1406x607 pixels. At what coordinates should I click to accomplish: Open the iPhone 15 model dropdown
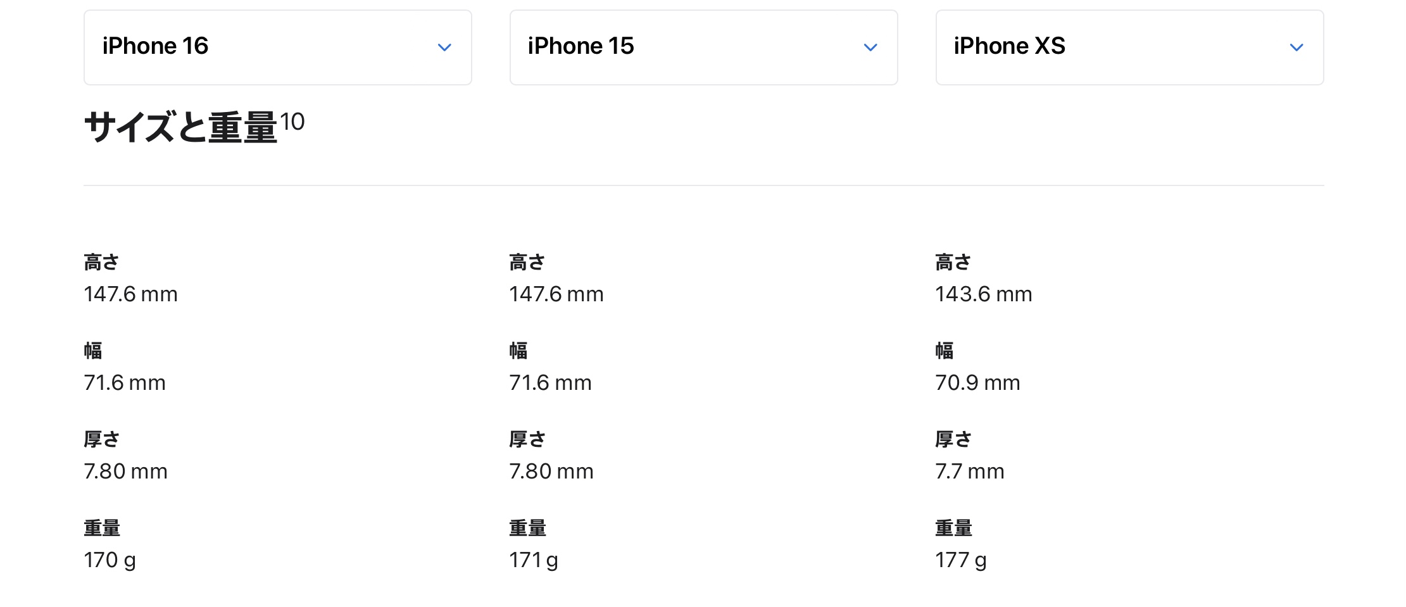tap(703, 47)
